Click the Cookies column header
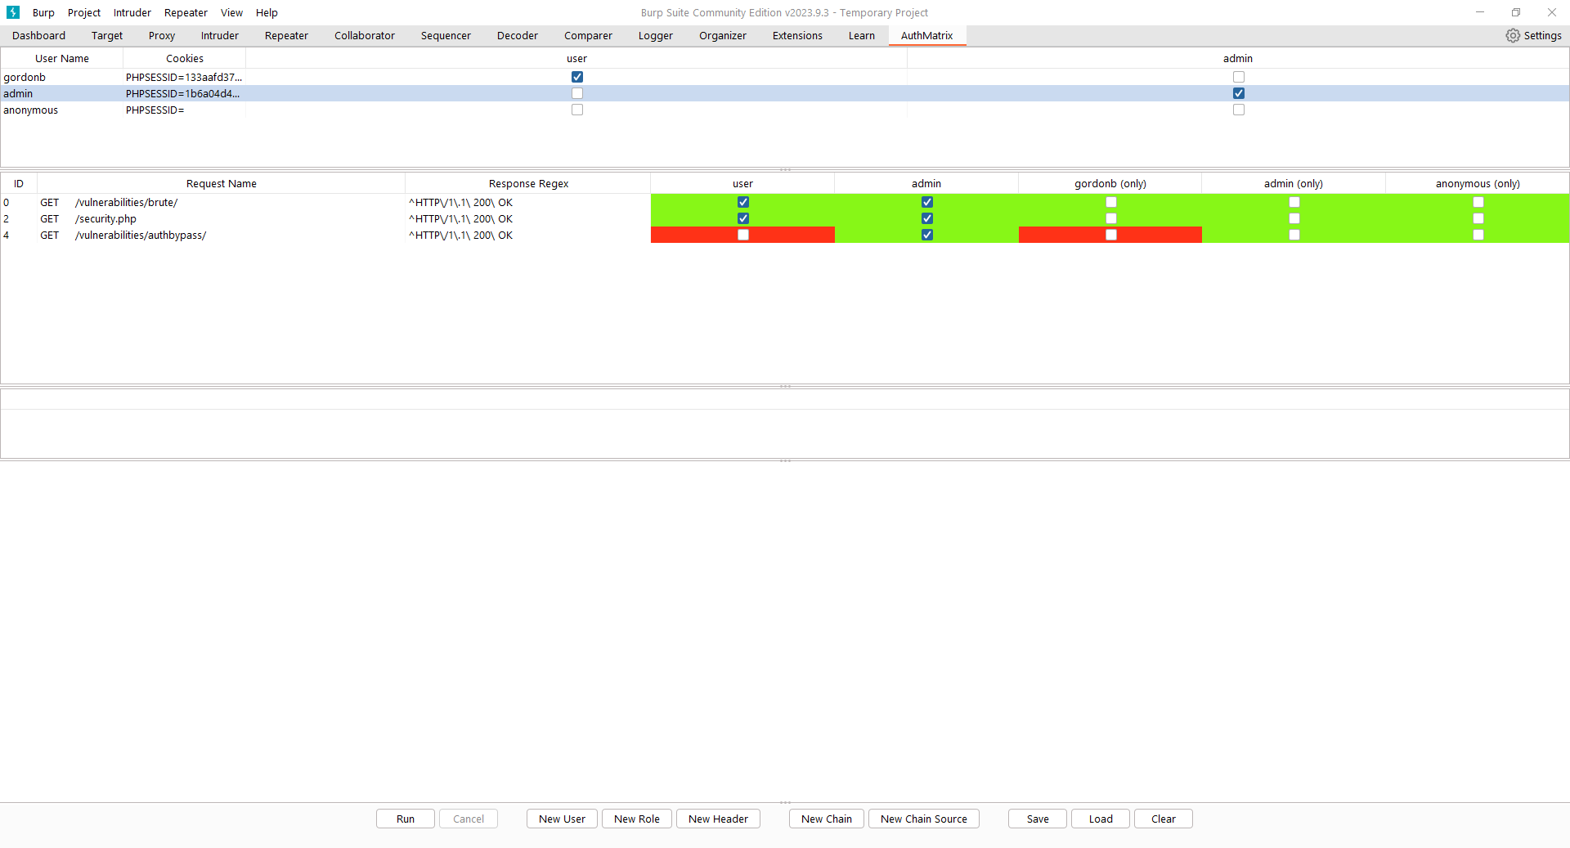The height and width of the screenshot is (848, 1570). (185, 58)
